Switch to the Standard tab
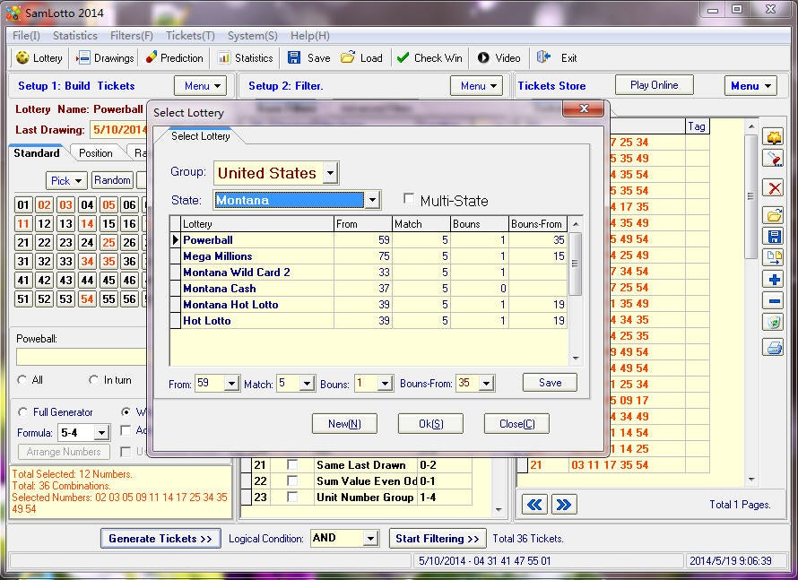Screen dimensions: 798x580 [x=37, y=153]
